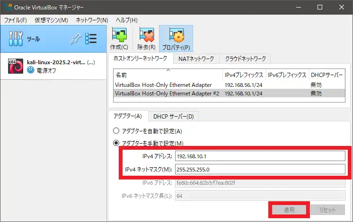Viewport: 353px width, 222px height.
Task: Click the IPv6 ネットマスク長(L) field
Action: pos(260,196)
